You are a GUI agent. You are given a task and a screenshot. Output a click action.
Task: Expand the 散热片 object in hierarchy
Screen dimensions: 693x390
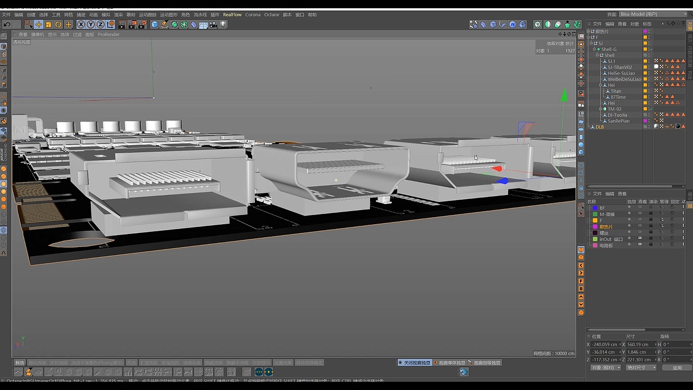click(589, 31)
